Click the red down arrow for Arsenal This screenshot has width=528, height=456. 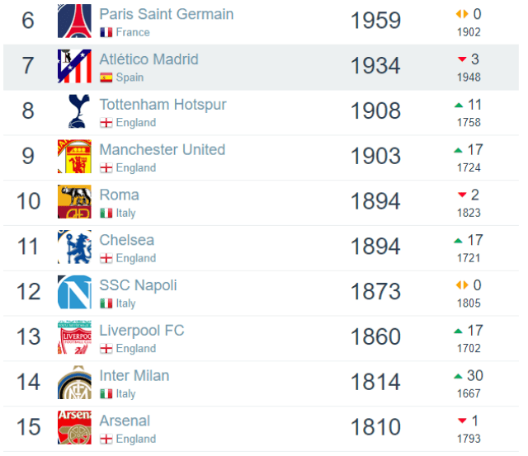click(462, 421)
